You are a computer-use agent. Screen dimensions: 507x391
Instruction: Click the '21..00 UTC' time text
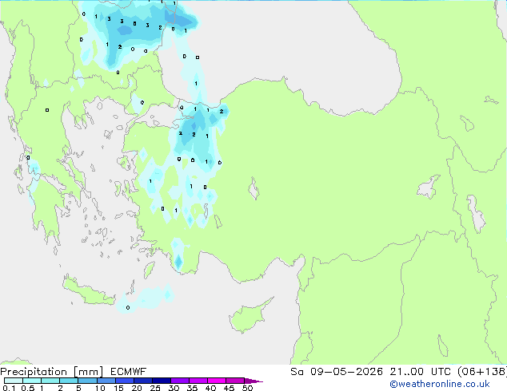point(420,372)
